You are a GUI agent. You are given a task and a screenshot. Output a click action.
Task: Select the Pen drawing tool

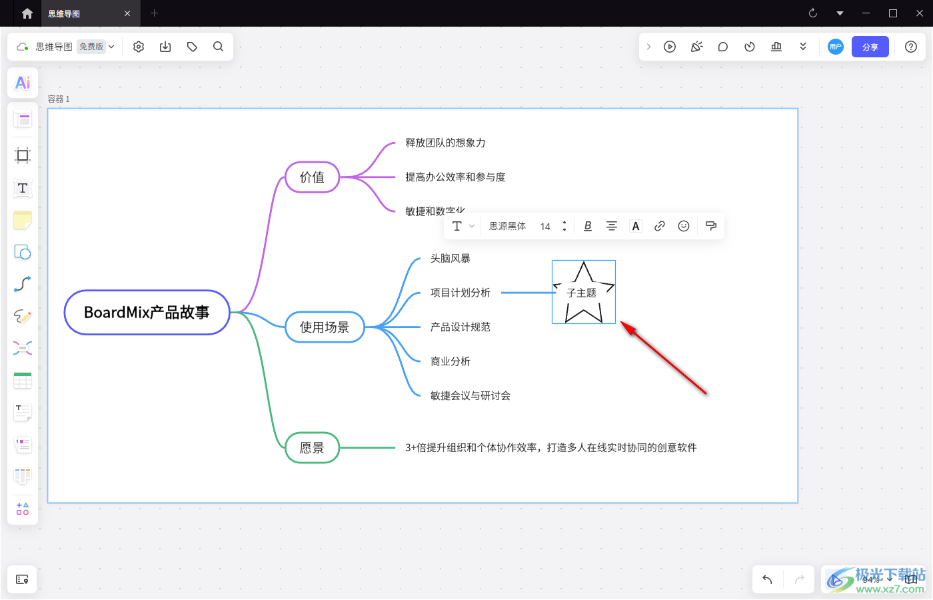(23, 316)
